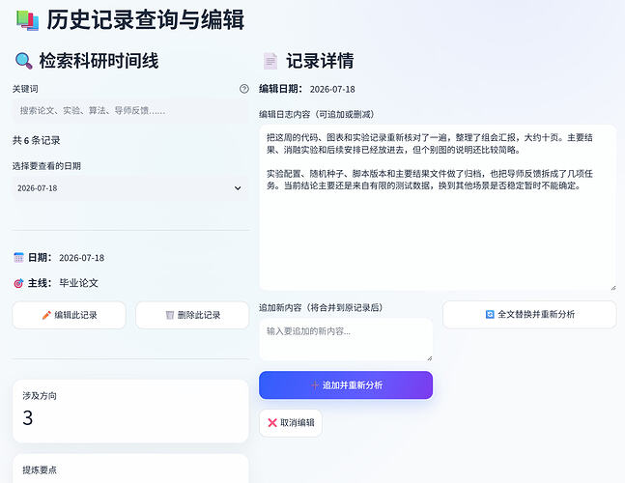Expand the date selector chevron arrow
This screenshot has height=483, width=625.
[238, 188]
